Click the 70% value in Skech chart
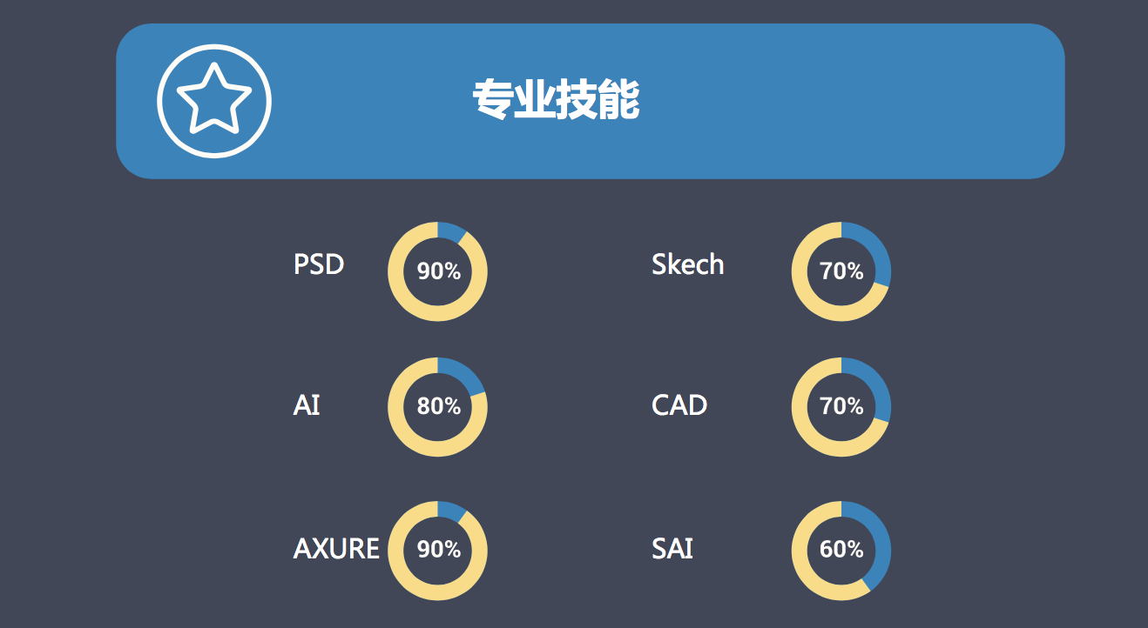Viewport: 1148px width, 628px height. 841,271
